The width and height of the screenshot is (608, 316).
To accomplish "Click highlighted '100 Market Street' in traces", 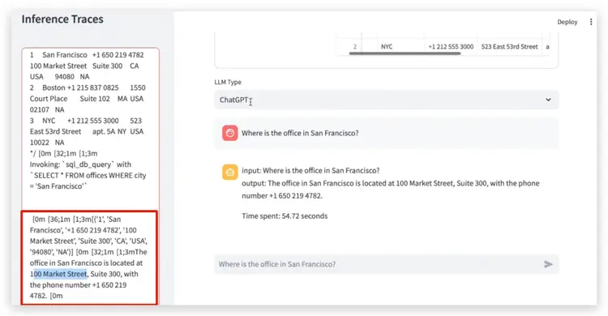I will pos(61,274).
